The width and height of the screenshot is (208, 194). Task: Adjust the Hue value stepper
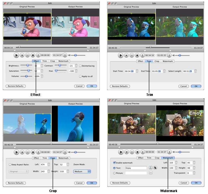76,71
